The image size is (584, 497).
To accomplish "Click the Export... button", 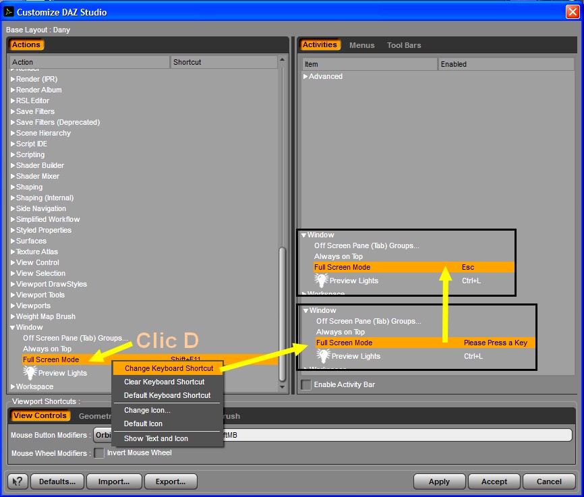I will (x=171, y=481).
